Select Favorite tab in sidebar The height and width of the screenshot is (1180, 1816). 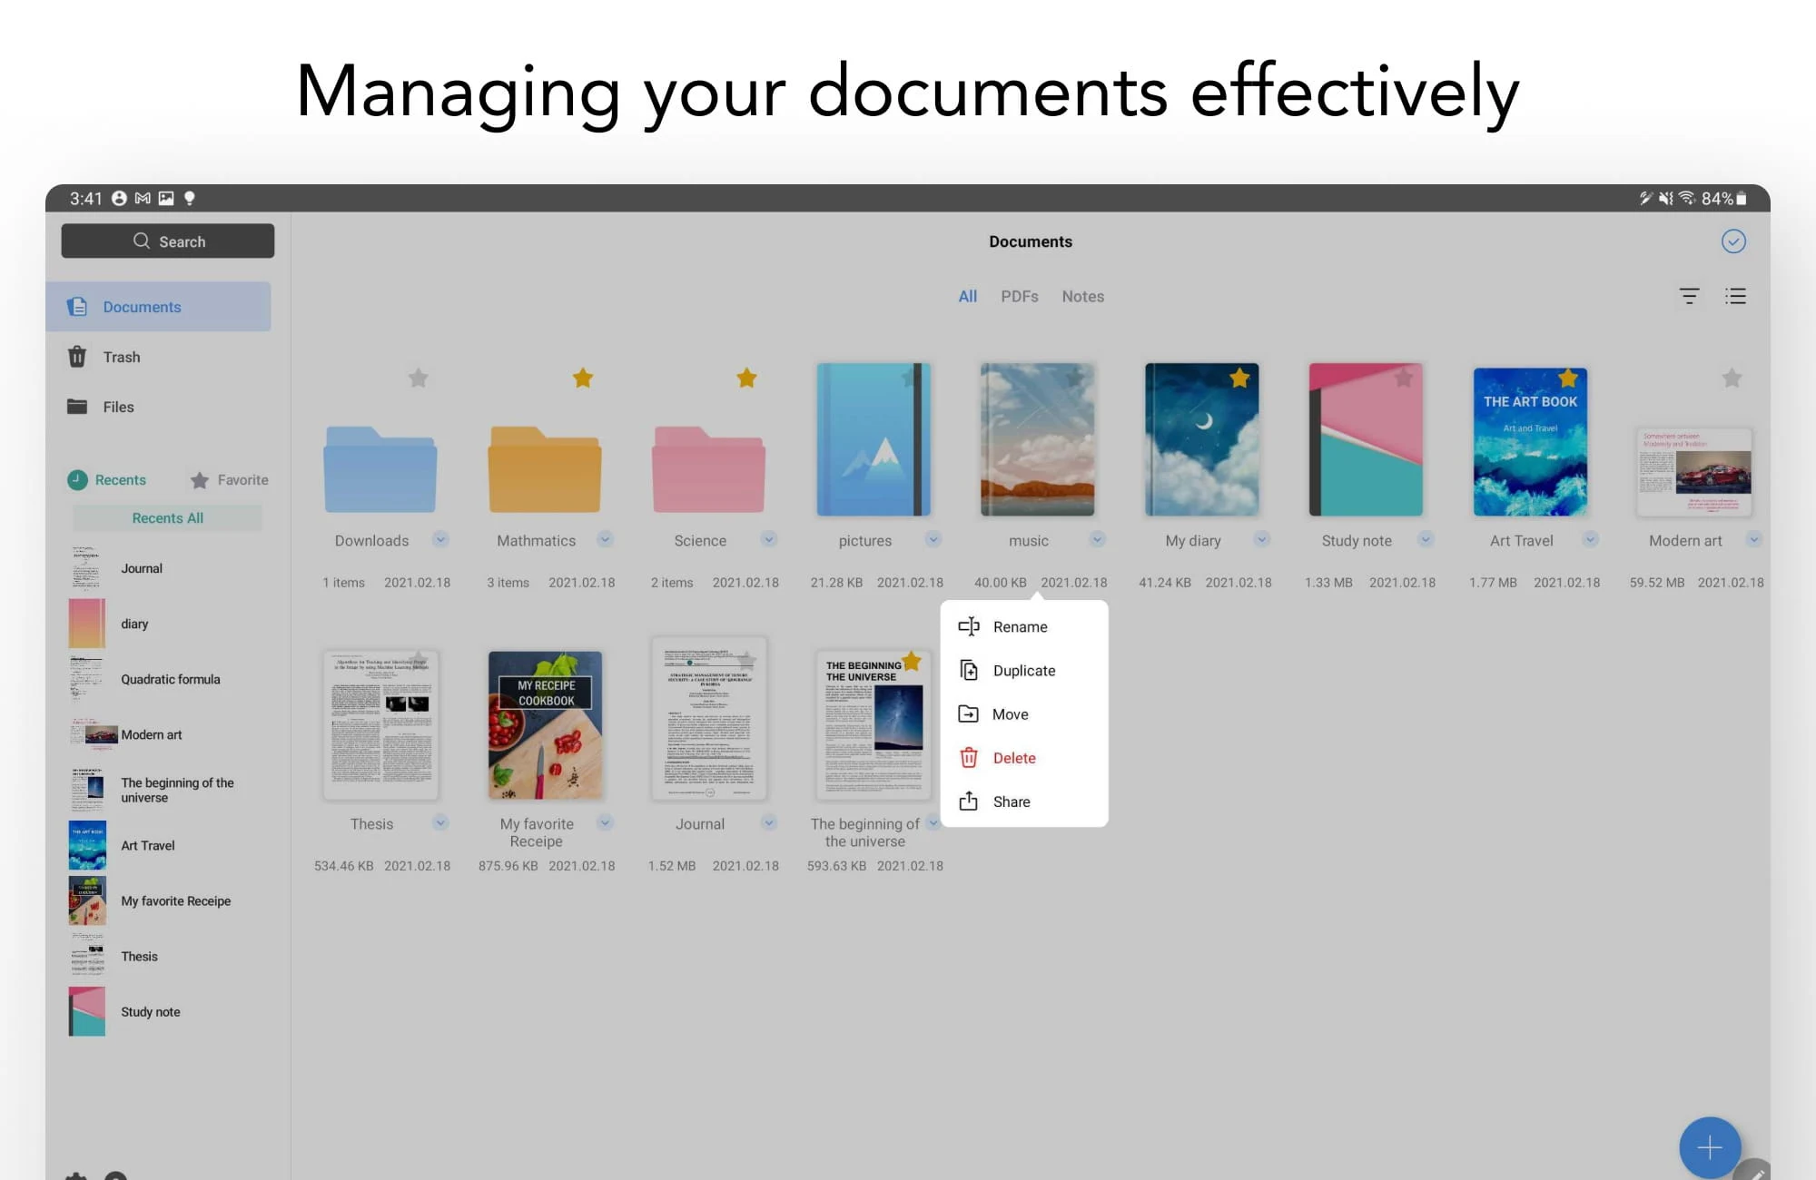pos(229,479)
